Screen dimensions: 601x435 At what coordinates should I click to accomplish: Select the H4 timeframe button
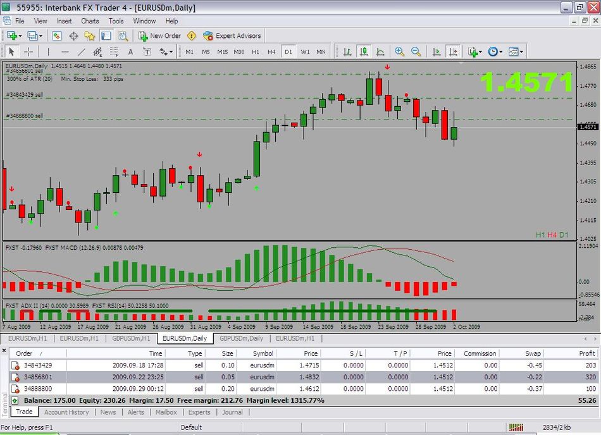click(x=271, y=52)
